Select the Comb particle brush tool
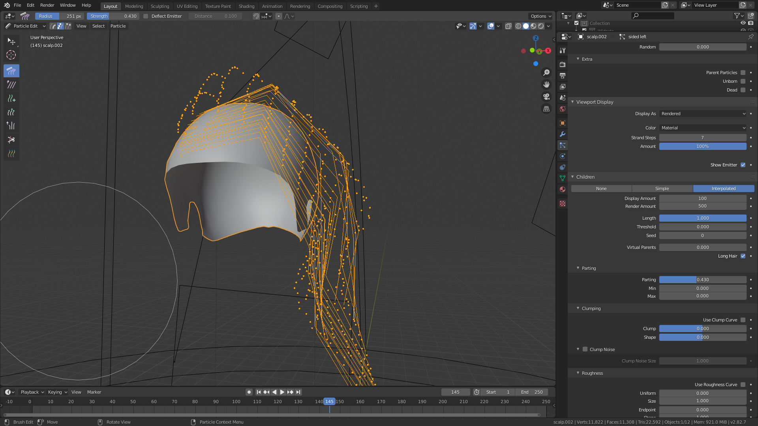Viewport: 758px width, 426px height. pyautogui.click(x=11, y=71)
